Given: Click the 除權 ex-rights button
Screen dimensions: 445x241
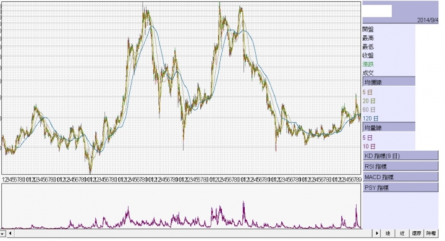Looking at the screenshot, I should tap(431, 234).
